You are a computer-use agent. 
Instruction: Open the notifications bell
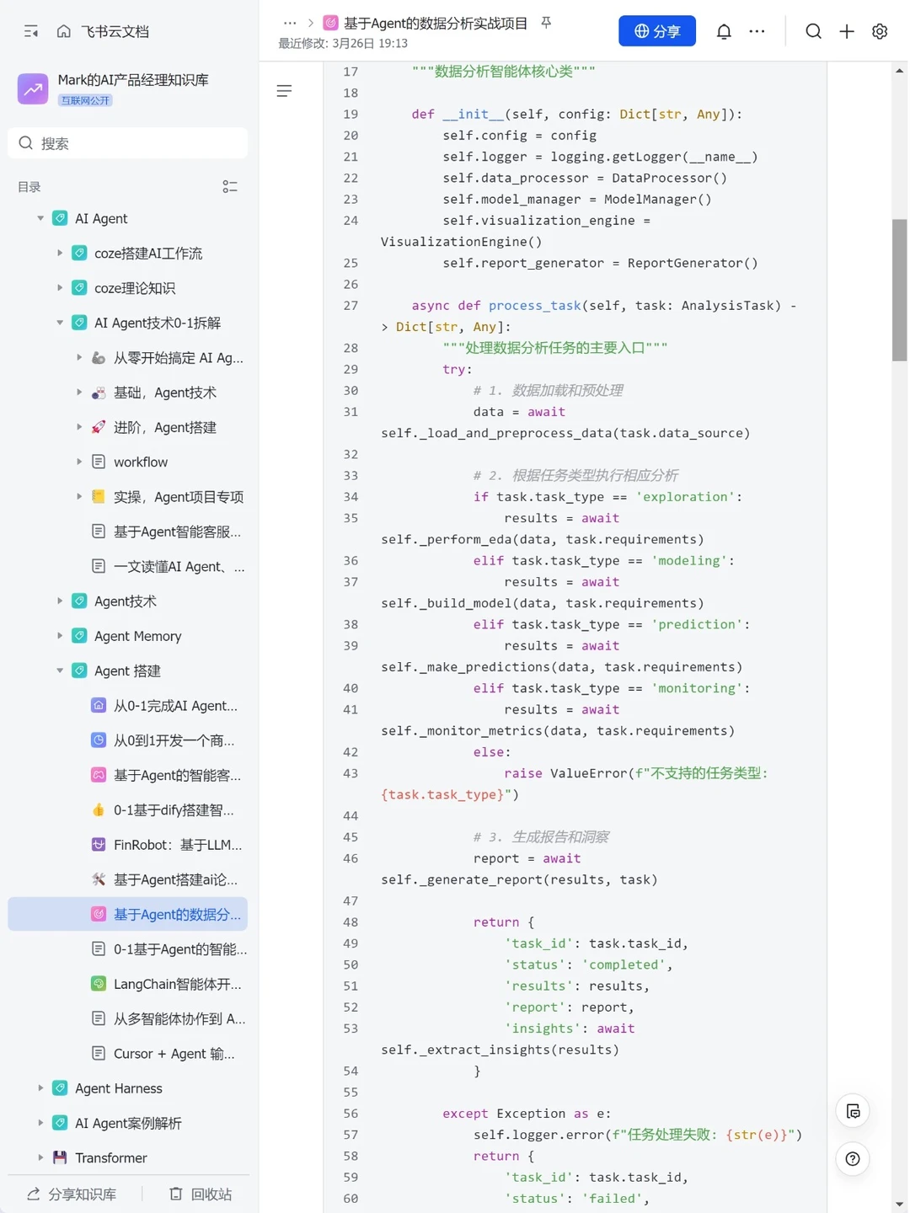pyautogui.click(x=724, y=31)
